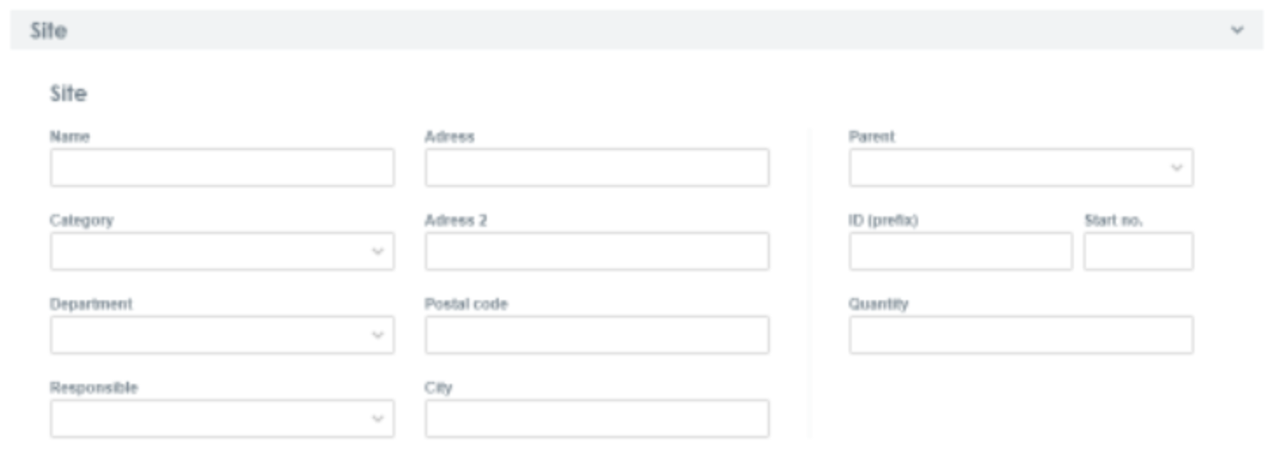Click into the Quantity input
Screen dimensions: 1281x457
point(1021,335)
